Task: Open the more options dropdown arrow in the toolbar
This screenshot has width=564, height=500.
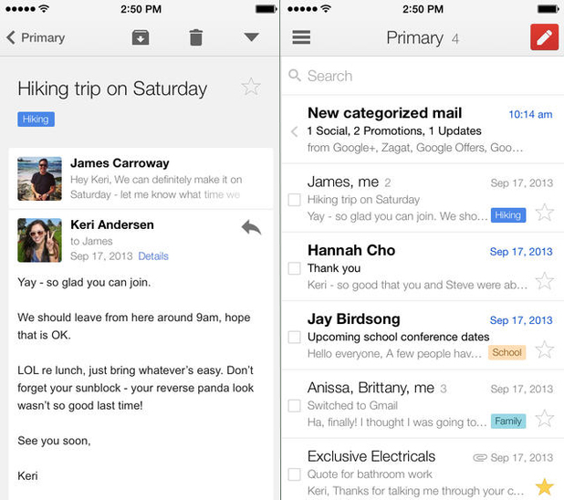Action: pyautogui.click(x=251, y=37)
